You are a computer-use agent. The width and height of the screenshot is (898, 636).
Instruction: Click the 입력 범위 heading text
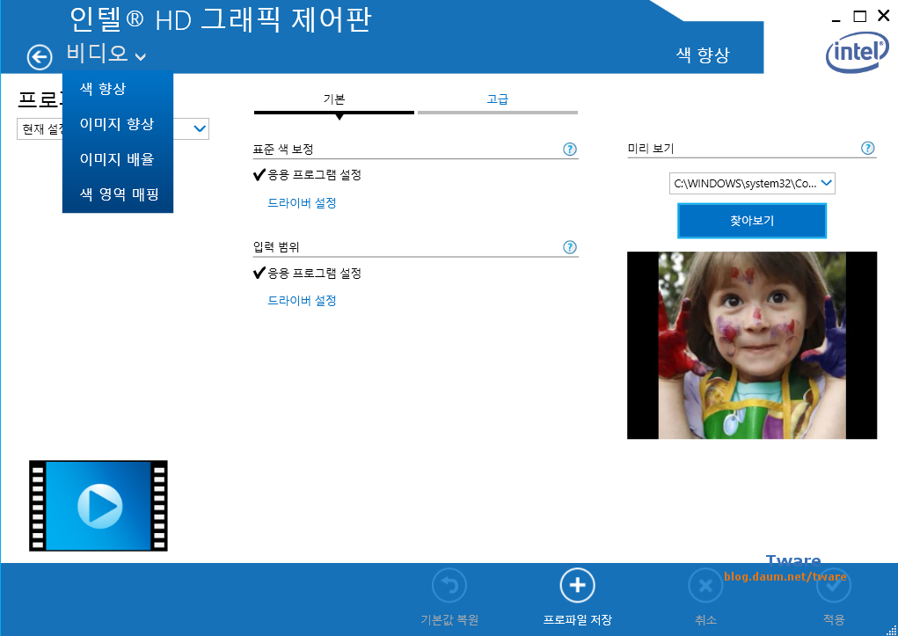276,247
